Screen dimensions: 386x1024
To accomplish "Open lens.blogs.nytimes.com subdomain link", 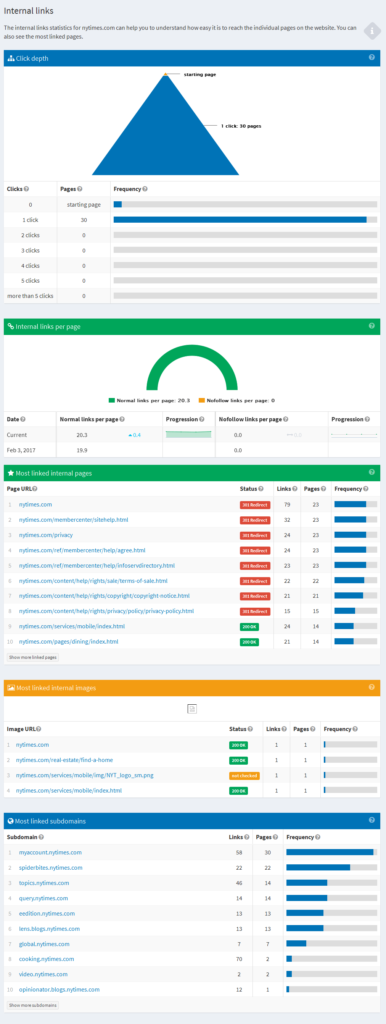I will click(49, 929).
